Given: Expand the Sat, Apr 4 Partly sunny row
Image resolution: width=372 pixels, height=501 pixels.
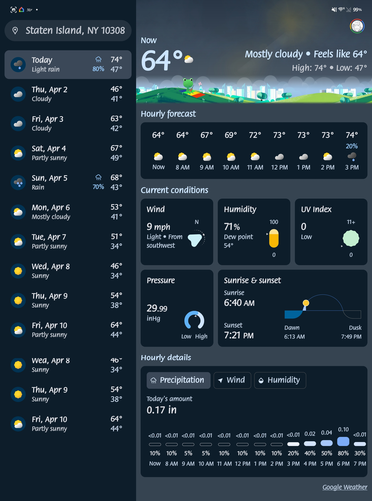Looking at the screenshot, I should (x=68, y=153).
